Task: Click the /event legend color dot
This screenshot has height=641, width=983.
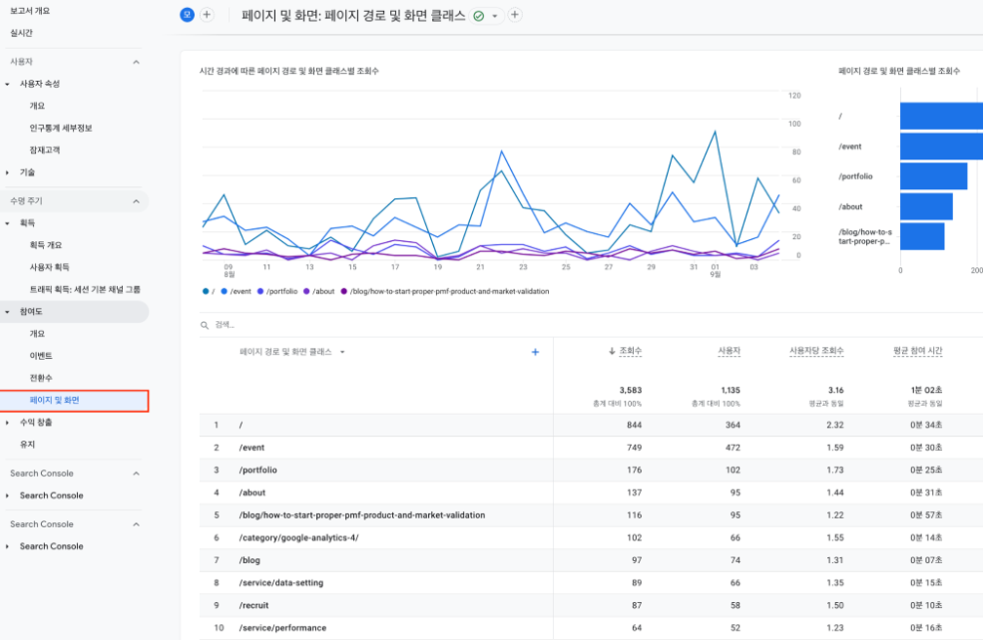Action: pos(224,292)
